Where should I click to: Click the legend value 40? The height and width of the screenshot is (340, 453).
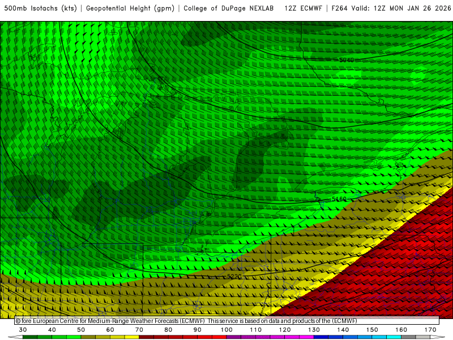pos(52,330)
